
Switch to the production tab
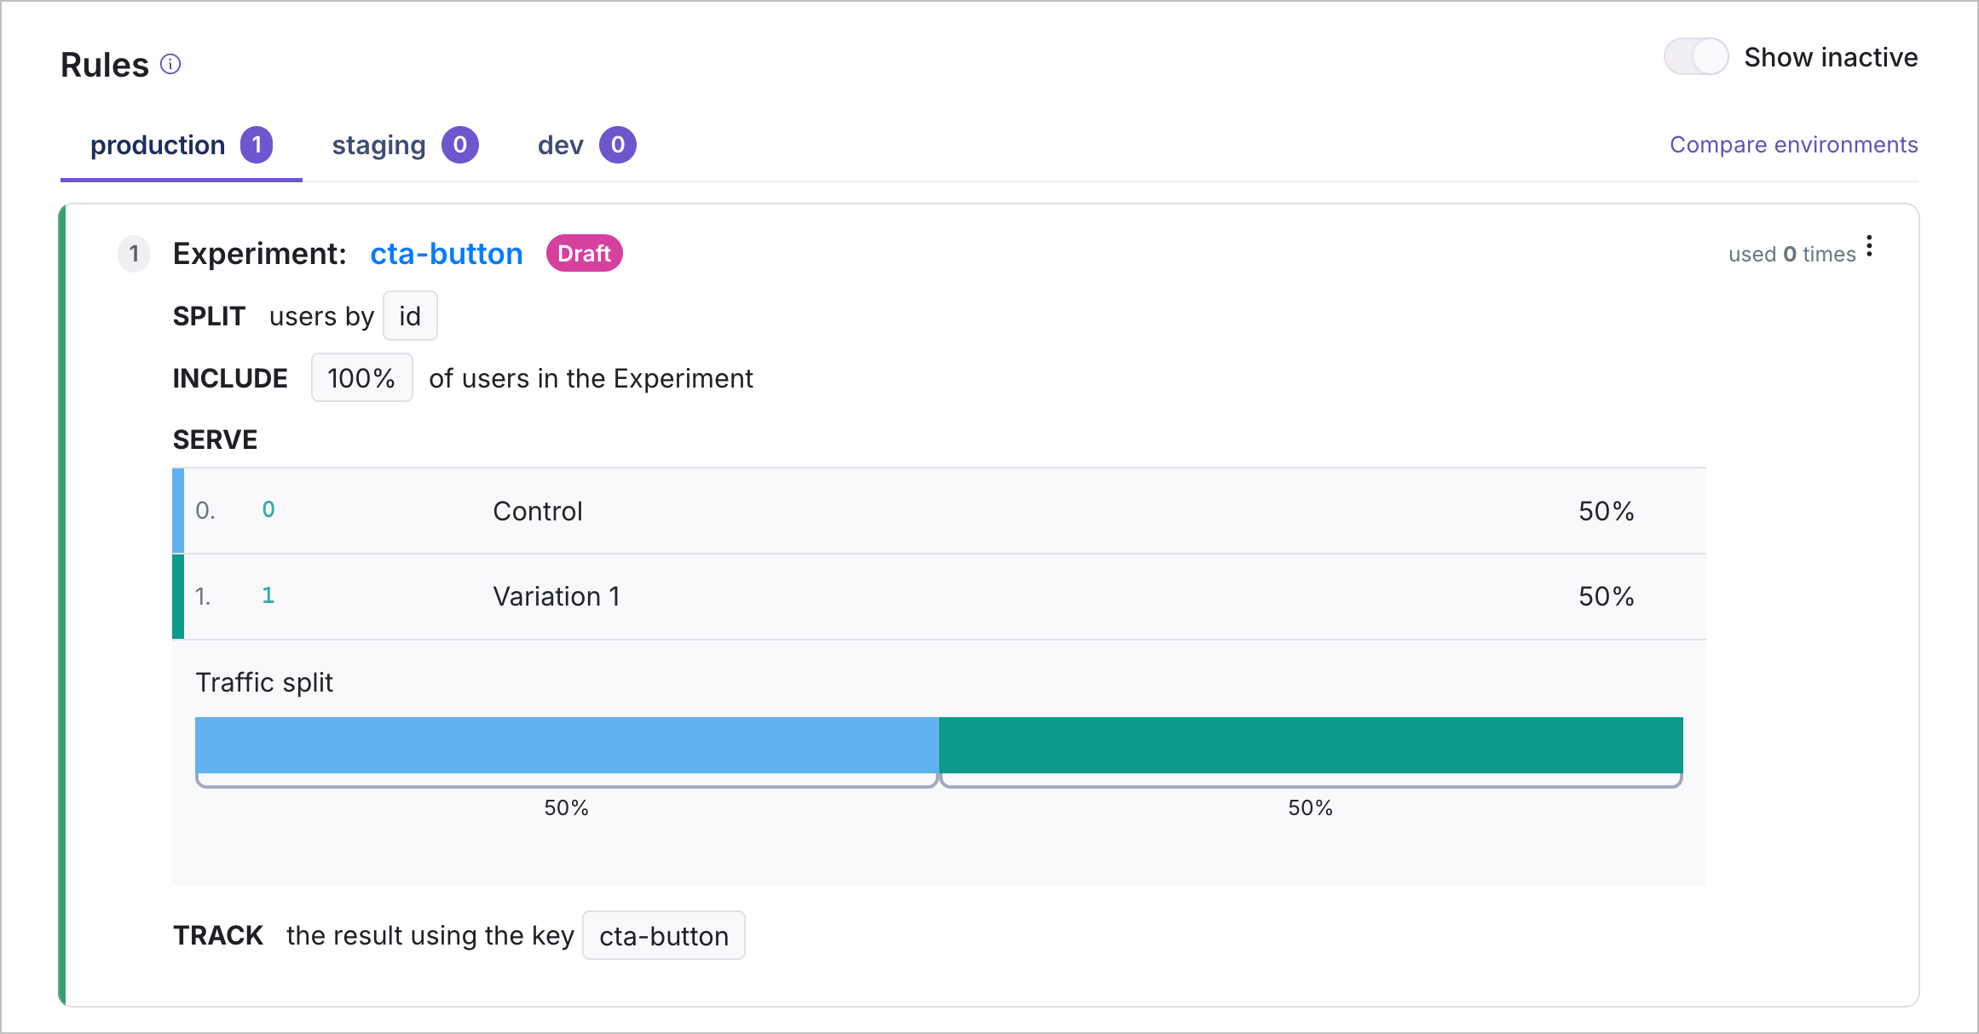click(x=181, y=146)
